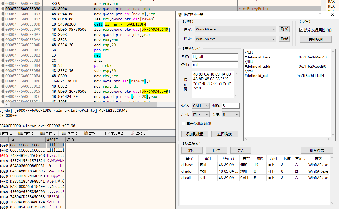339x209 pixels.
Task: Expand the 方向 direction dropdown
Action: click(x=201, y=114)
